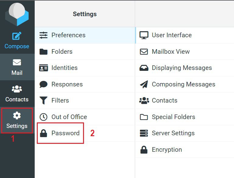Click the Filters funnel icon
This screenshot has height=178, width=234.
coord(44,100)
